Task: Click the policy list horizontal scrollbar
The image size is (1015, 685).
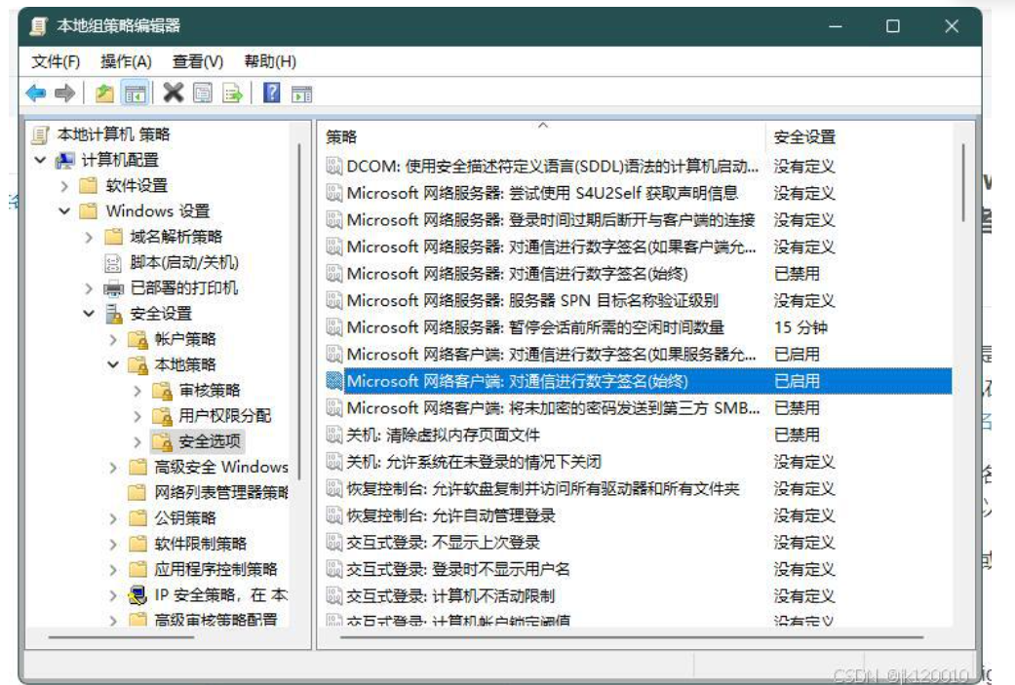Action: [x=631, y=637]
